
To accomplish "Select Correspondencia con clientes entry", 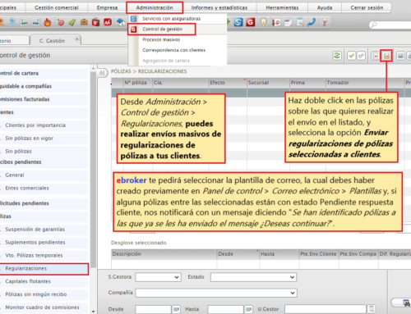I will click(173, 50).
